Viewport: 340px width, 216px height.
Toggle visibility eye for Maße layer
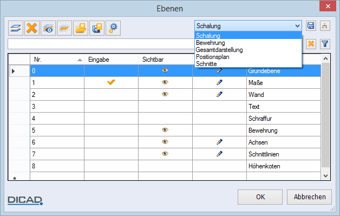(165, 82)
